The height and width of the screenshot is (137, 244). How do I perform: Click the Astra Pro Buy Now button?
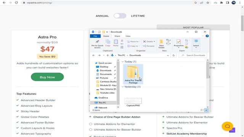[47, 77]
